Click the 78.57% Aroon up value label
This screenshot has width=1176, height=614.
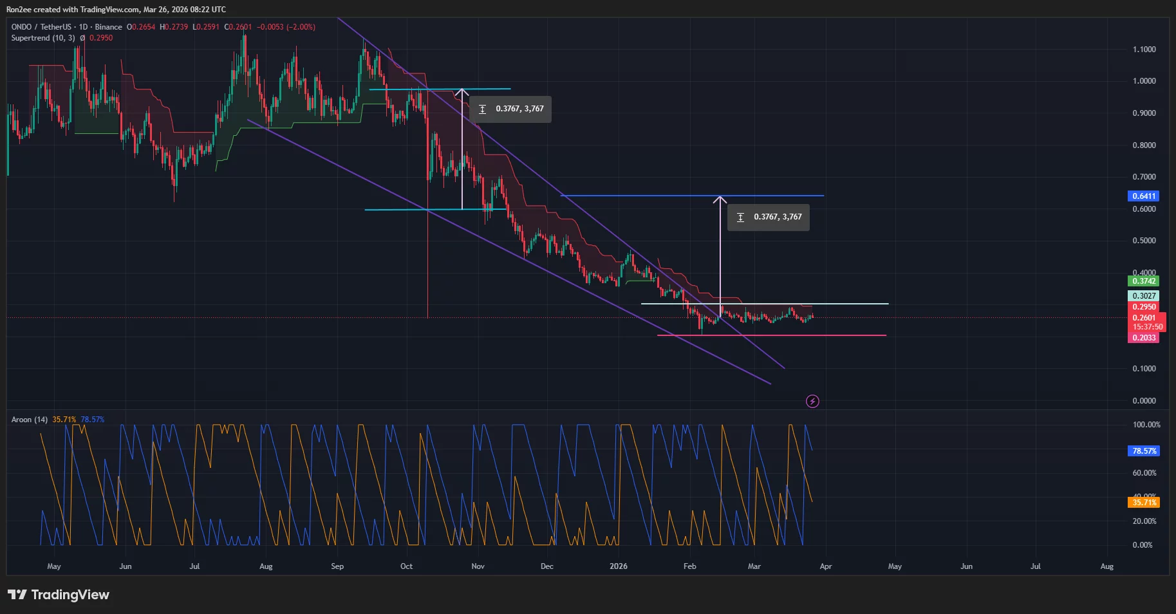pyautogui.click(x=1144, y=451)
